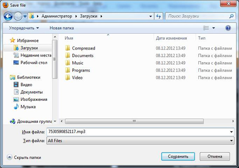Select the Music folder
The width and height of the screenshot is (239, 168).
point(78,63)
